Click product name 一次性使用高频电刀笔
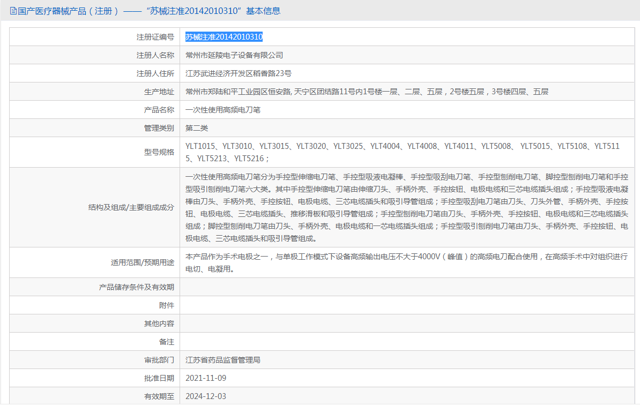Image resolution: width=640 pixels, height=406 pixels. [223, 110]
